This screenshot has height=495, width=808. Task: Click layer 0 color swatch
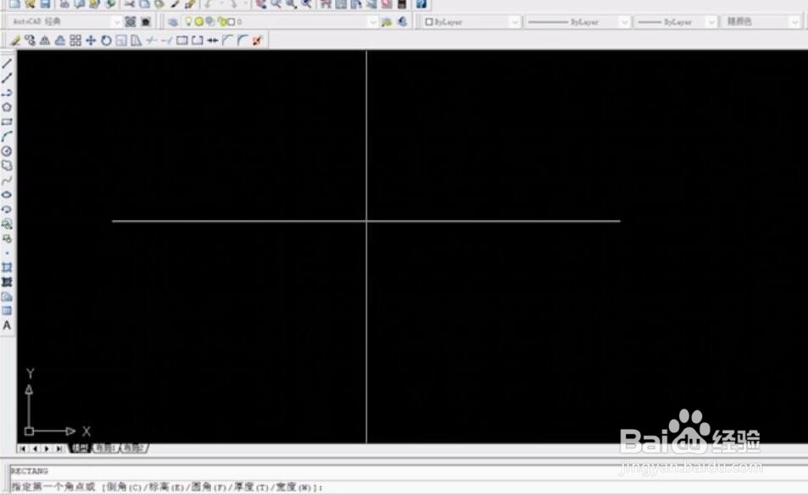(x=231, y=22)
